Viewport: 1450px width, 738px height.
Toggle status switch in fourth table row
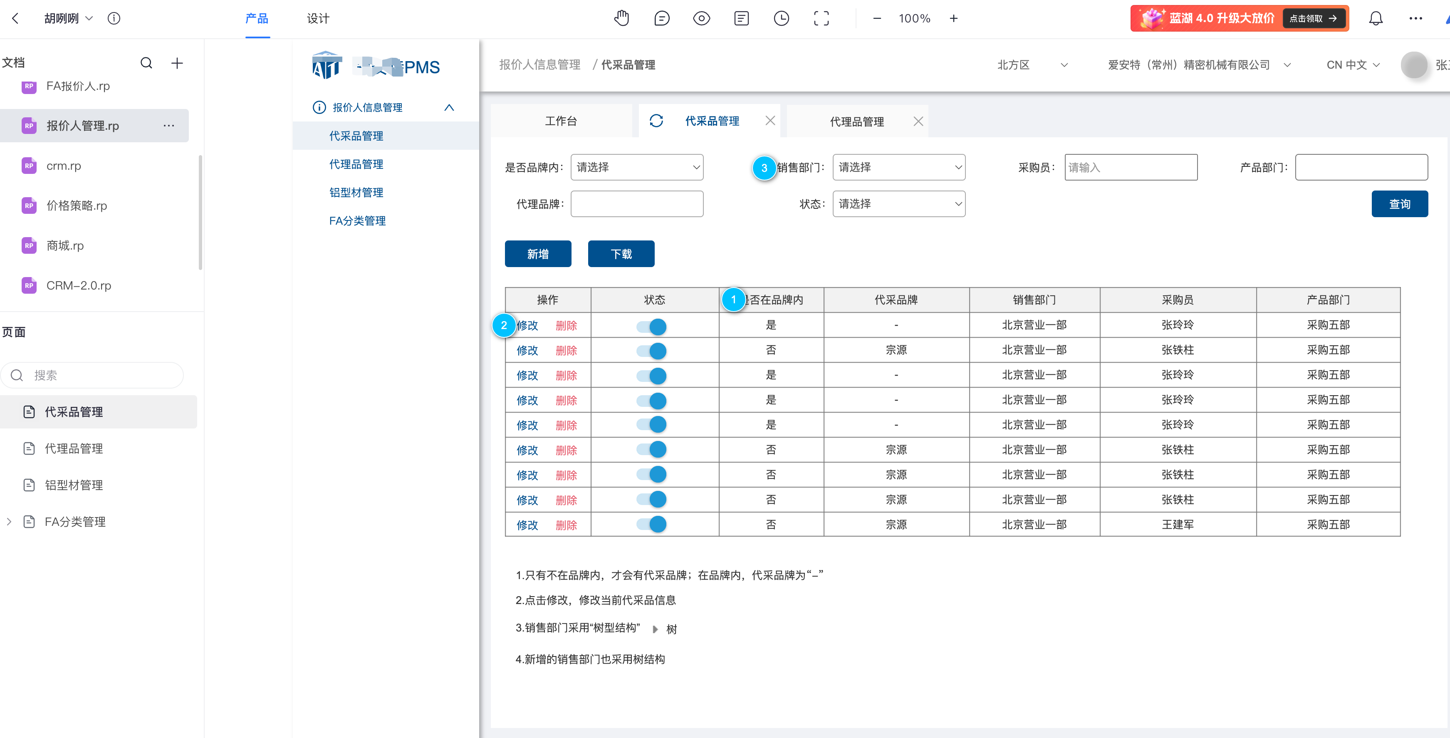tap(651, 400)
